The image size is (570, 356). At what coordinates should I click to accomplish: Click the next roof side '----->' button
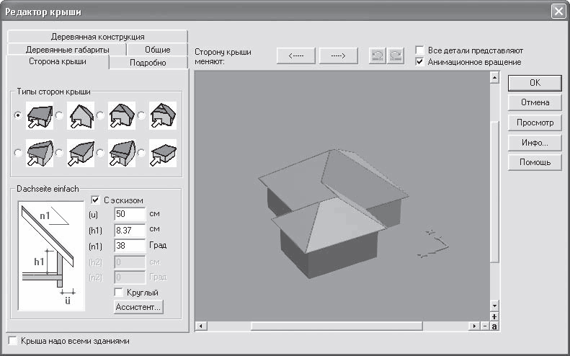pos(339,56)
